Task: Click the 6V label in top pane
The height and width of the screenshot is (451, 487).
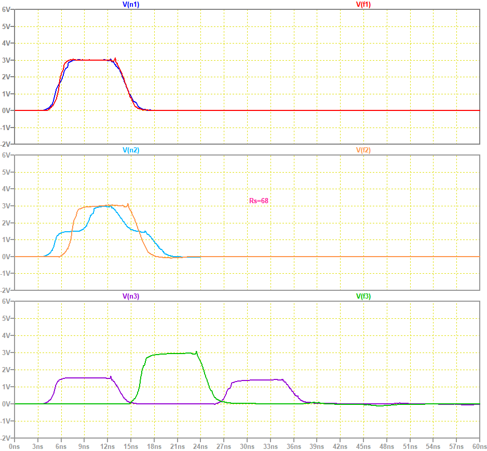Action: click(7, 9)
